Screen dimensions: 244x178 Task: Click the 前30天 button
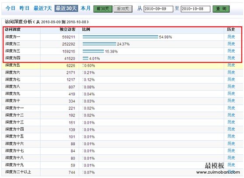(103, 9)
